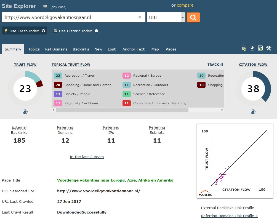Screen dimensions: 277x224
Task: Click the URL Searched For value
Action: pyautogui.click(x=98, y=191)
